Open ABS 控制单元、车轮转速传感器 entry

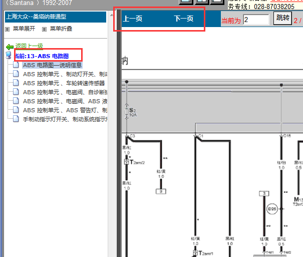[x=64, y=83]
